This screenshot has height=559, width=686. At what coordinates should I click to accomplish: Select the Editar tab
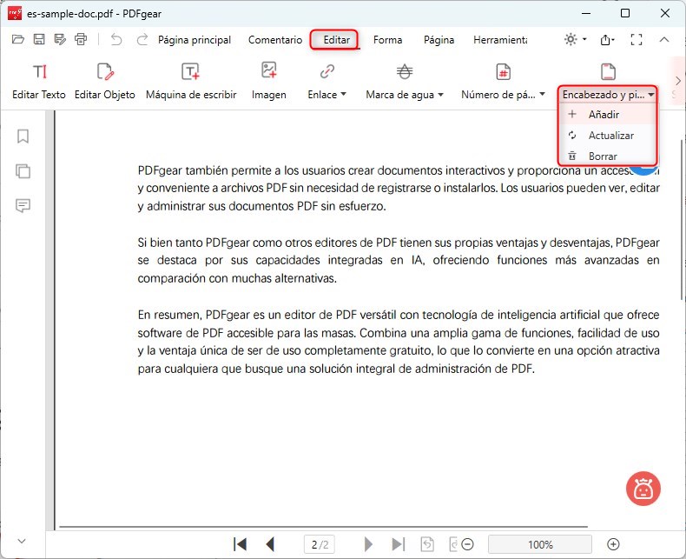coord(336,40)
